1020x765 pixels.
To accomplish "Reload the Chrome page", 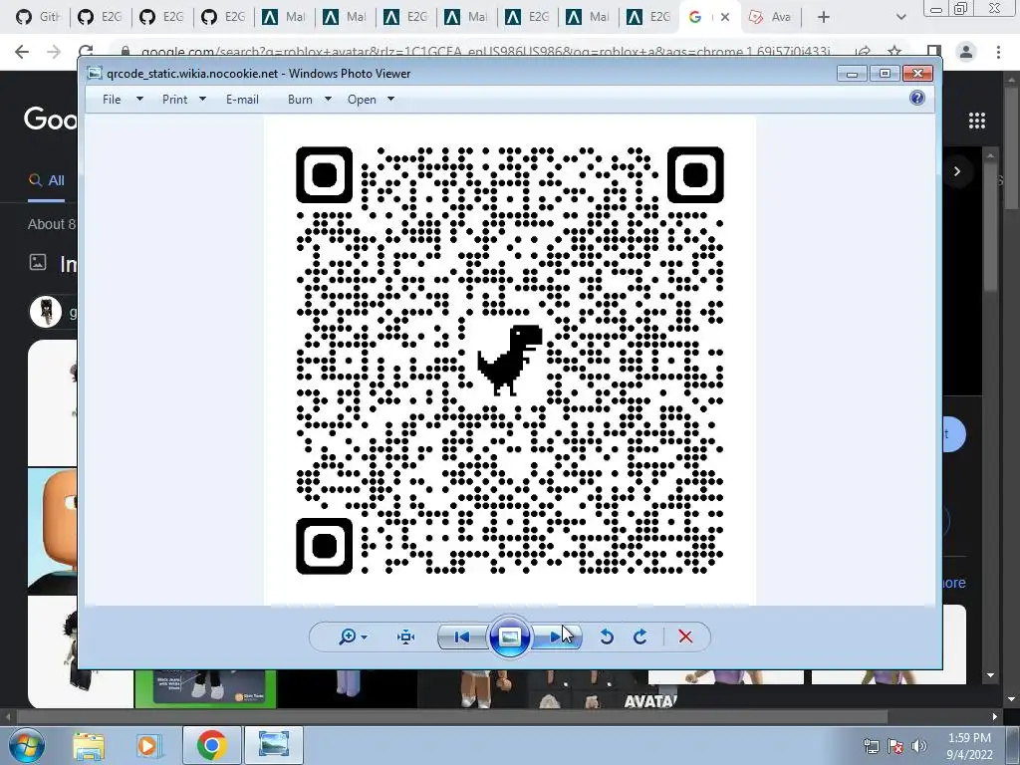I will point(86,52).
